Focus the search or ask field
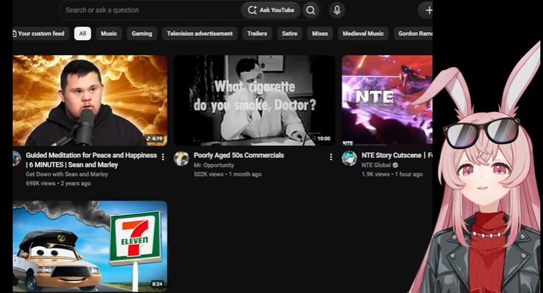Screen dimensions: 543x293 150,11
